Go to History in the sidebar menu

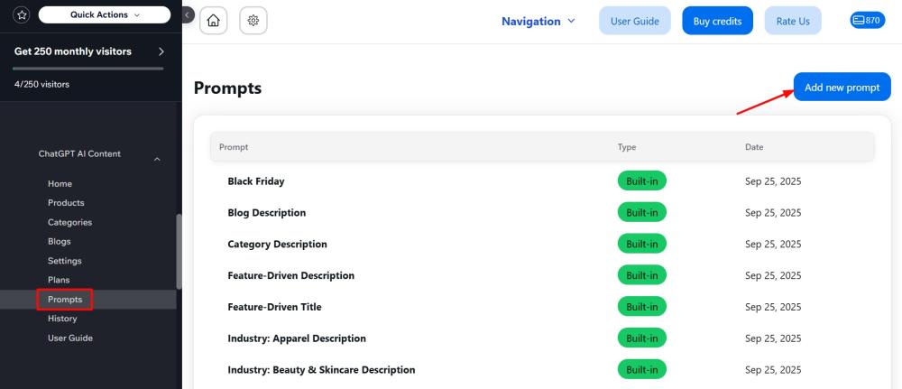click(62, 319)
